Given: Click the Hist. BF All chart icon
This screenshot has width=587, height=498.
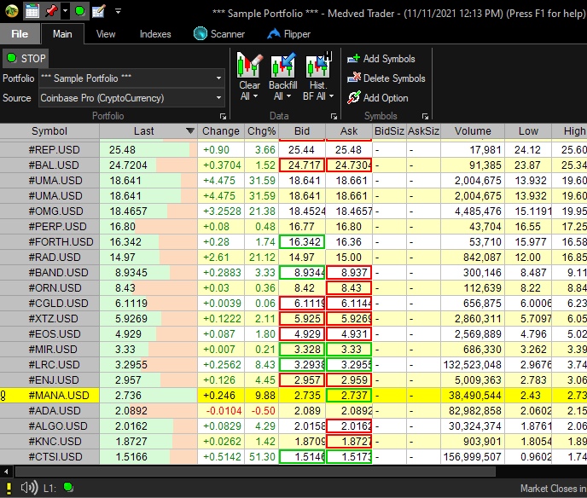Looking at the screenshot, I should (318, 65).
